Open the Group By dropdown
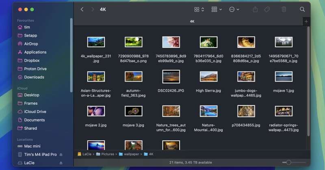Screen dimensions: 325x170 pos(217,9)
